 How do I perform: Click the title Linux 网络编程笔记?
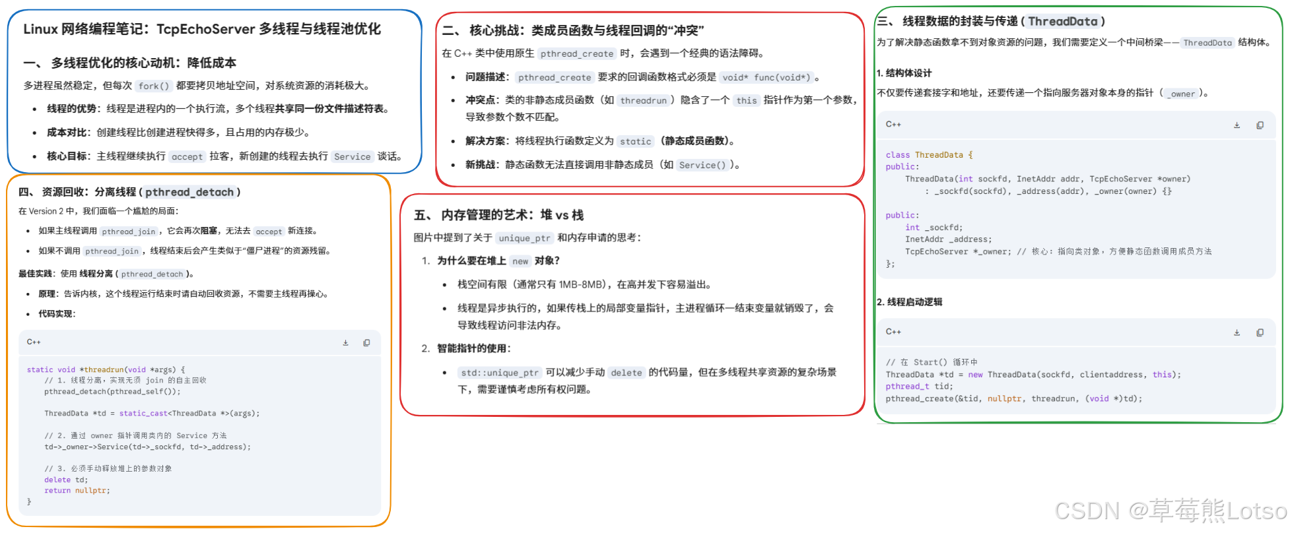202,29
